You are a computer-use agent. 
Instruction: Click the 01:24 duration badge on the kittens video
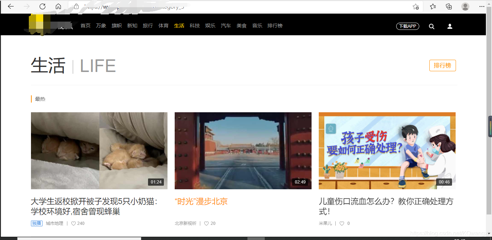tap(156, 182)
